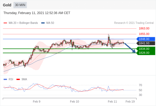
Task: Click the 1834.00 green support tag
Action: point(146,49)
